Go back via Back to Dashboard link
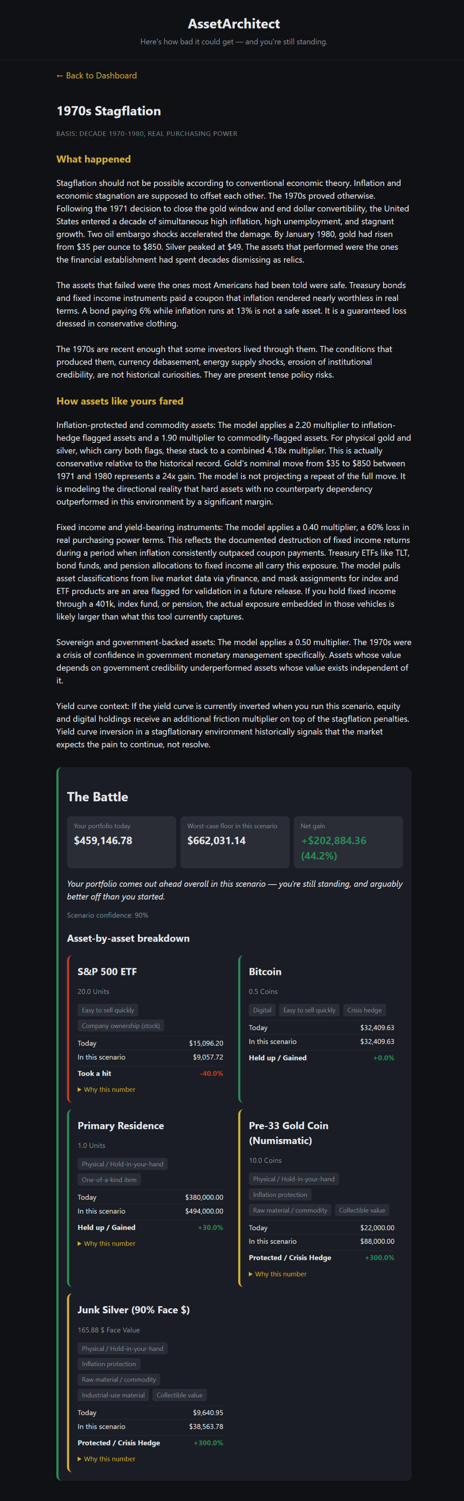Screen dimensions: 464x1501 (x=97, y=76)
